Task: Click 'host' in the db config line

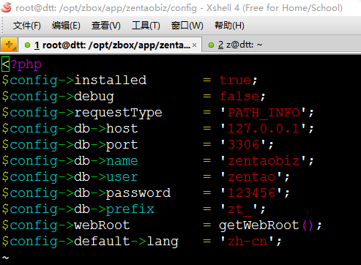Action: point(122,128)
